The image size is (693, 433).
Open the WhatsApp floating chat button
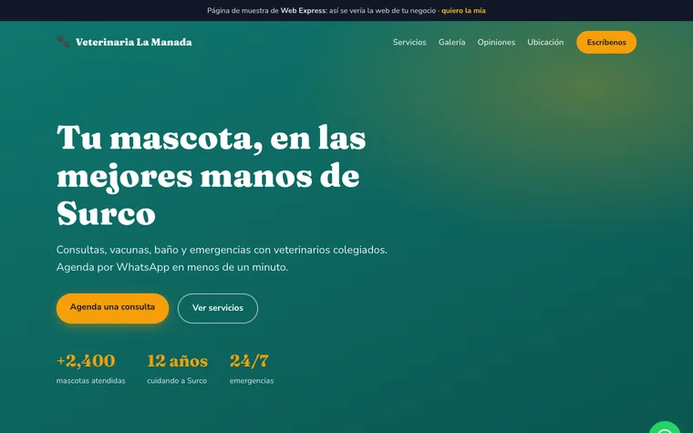coord(664,428)
